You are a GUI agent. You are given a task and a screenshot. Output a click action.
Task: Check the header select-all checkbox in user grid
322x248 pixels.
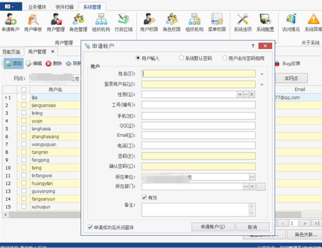24,90
